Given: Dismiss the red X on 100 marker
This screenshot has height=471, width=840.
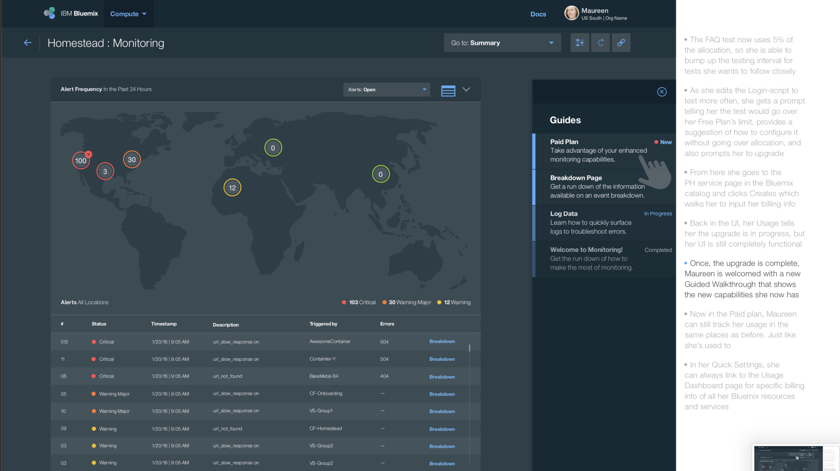Looking at the screenshot, I should [x=88, y=154].
